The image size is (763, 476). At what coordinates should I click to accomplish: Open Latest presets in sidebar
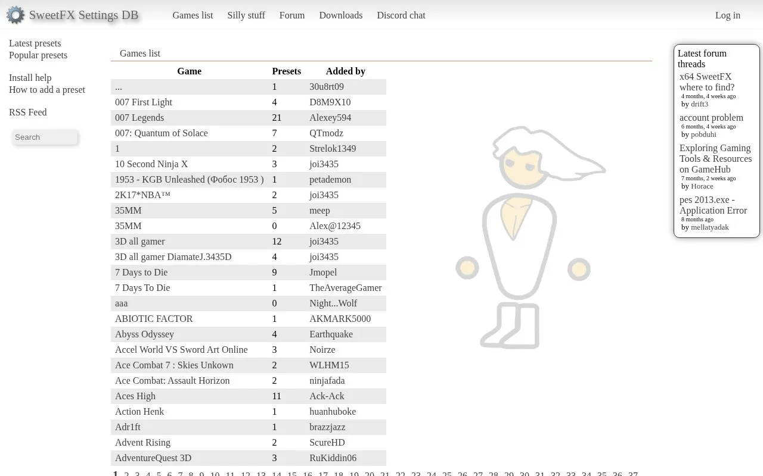pos(35,43)
